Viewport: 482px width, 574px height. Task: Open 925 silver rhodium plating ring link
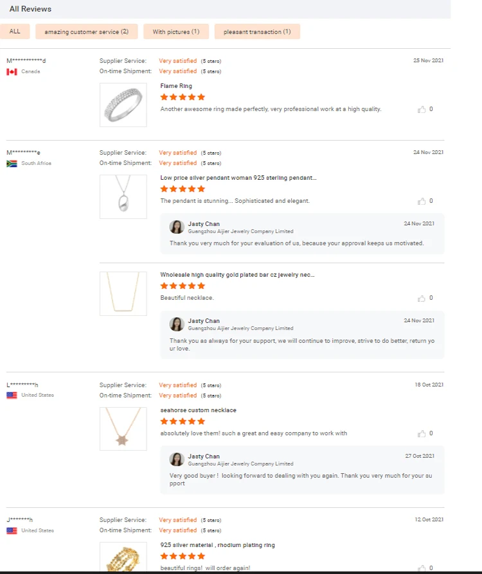[x=217, y=545]
